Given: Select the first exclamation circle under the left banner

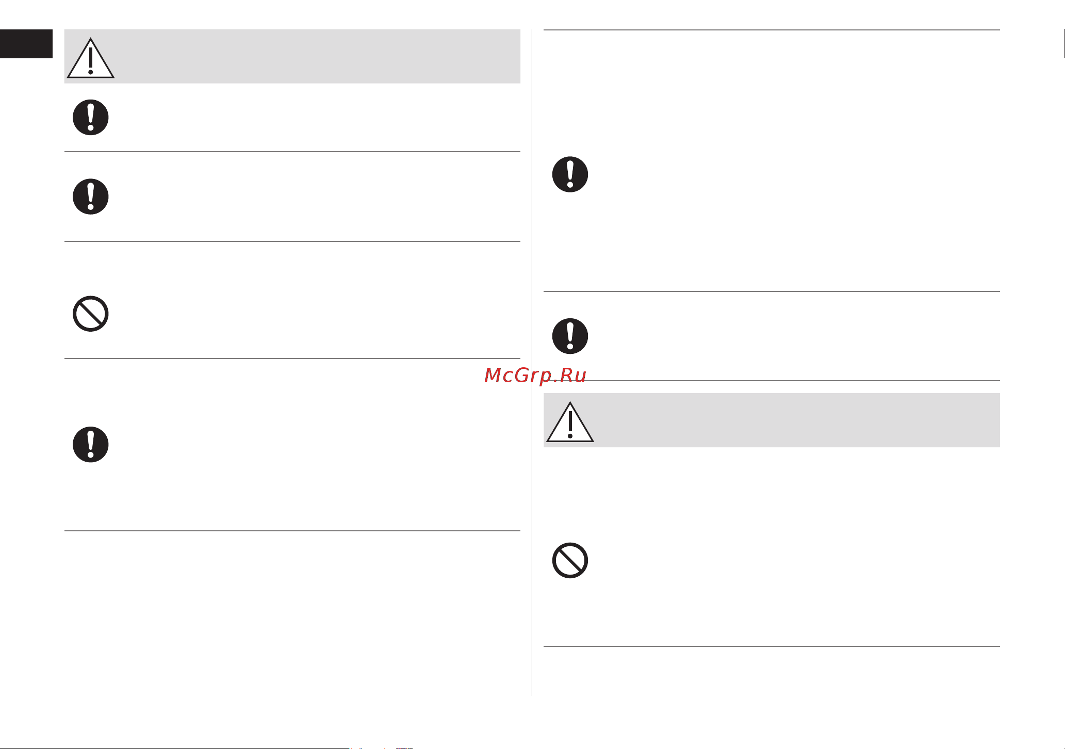Looking at the screenshot, I should click(x=90, y=117).
